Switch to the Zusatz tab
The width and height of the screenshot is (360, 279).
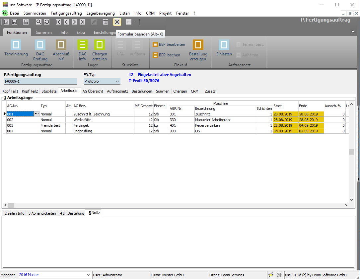point(210,91)
